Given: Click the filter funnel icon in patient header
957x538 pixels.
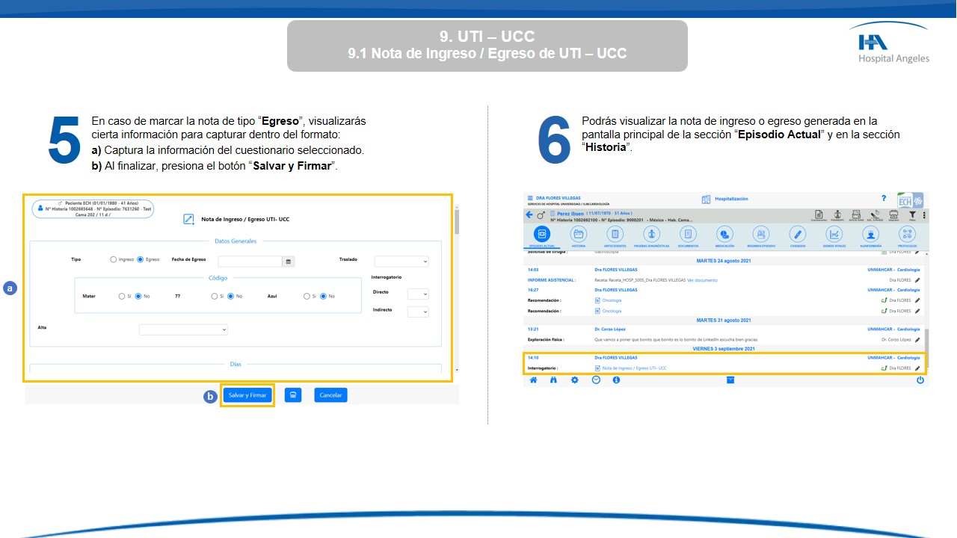Looking at the screenshot, I should tap(912, 214).
